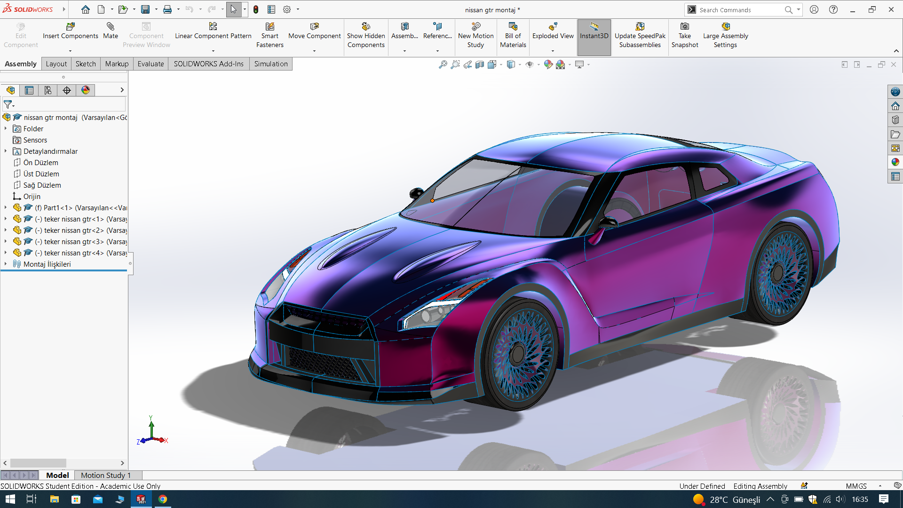903x508 pixels.
Task: Open ConfigurationManager tab icon
Action: pos(48,90)
